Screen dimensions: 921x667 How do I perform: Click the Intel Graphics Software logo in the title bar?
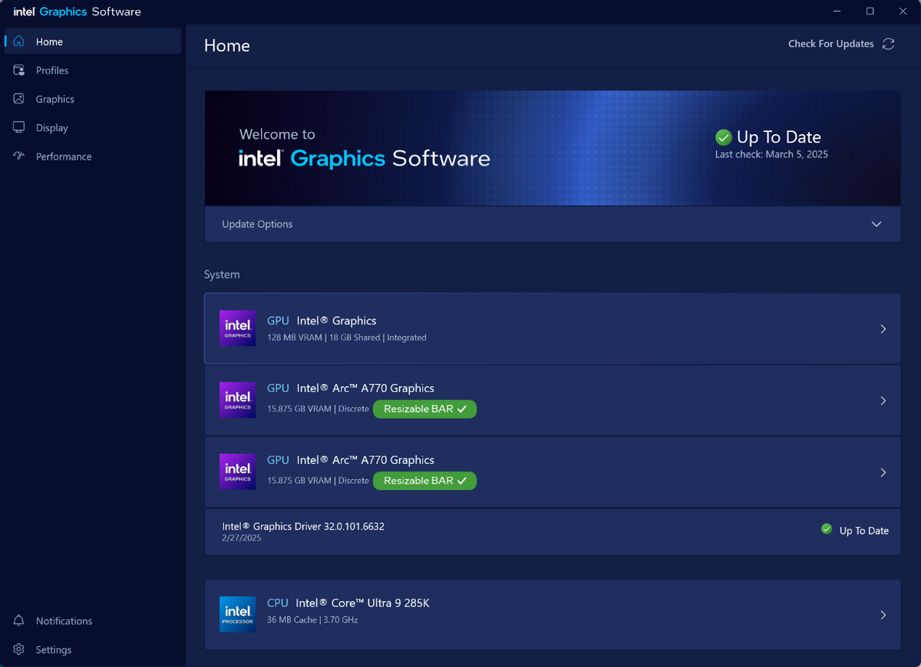[78, 11]
